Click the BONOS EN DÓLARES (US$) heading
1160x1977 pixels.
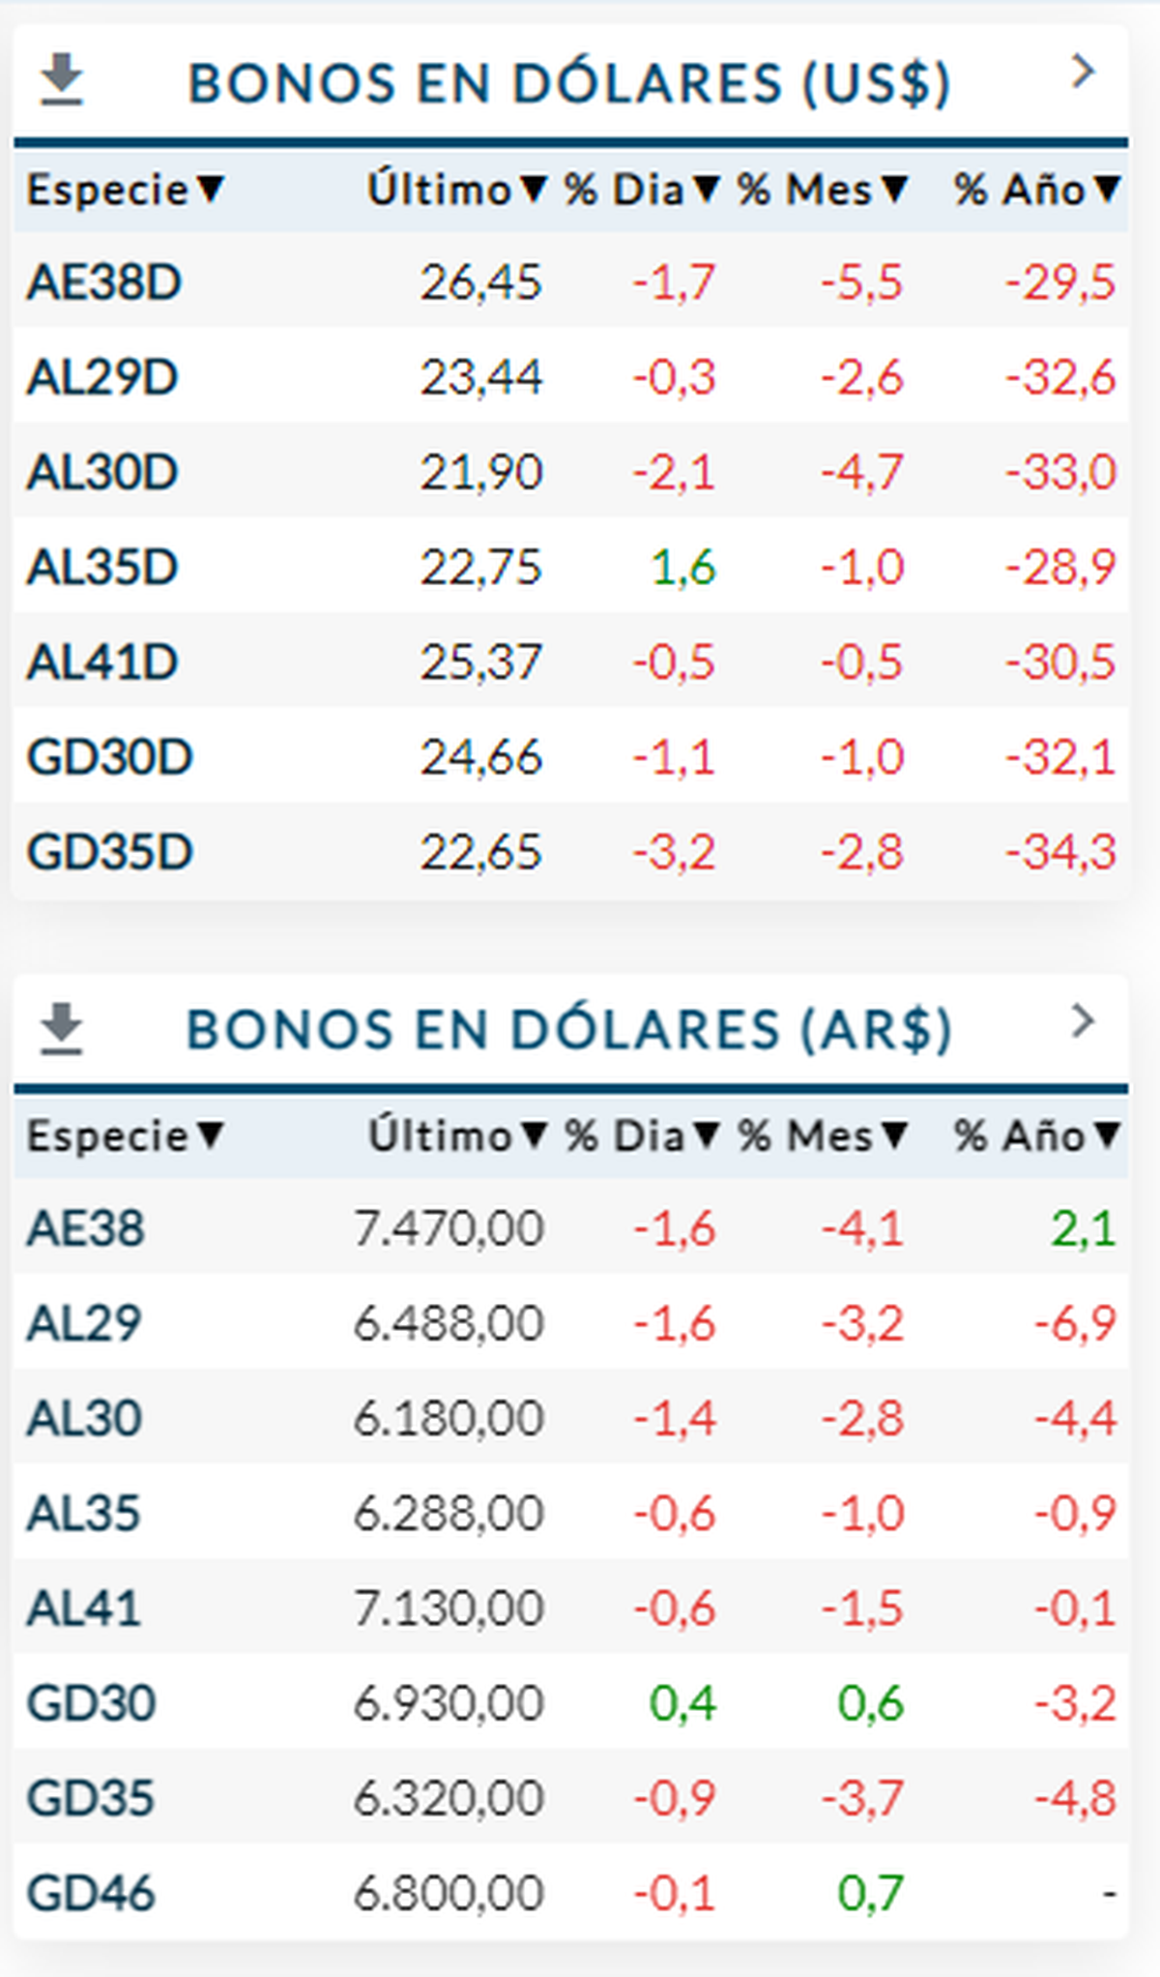click(x=569, y=83)
